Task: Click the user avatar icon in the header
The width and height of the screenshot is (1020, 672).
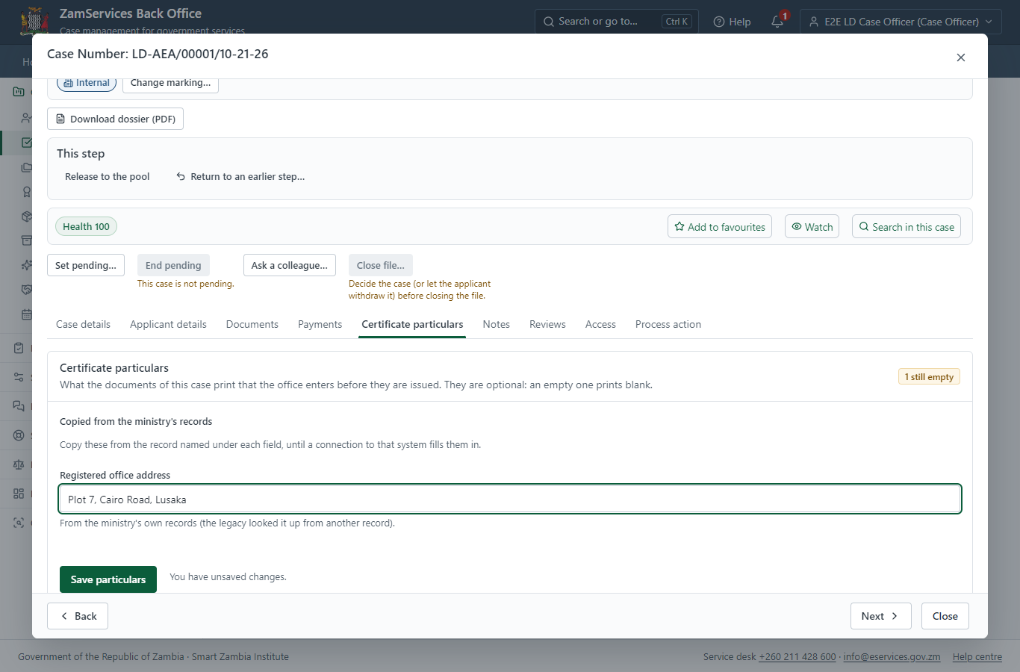Action: 814,22
